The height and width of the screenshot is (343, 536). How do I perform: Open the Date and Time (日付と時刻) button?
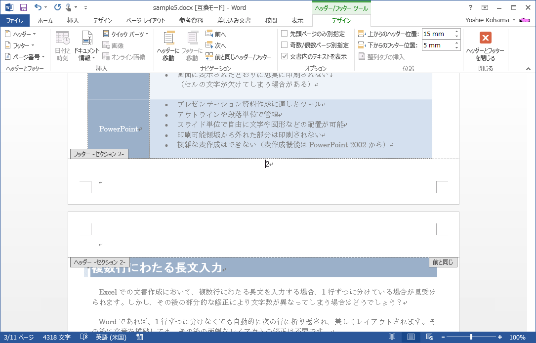point(63,46)
